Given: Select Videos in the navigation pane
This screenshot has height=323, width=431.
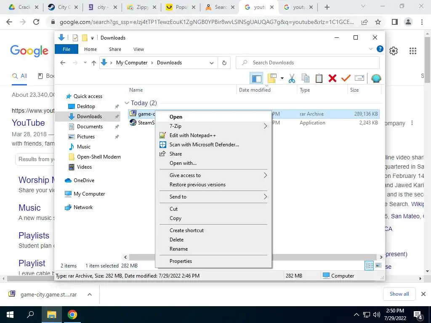Looking at the screenshot, I should [84, 167].
